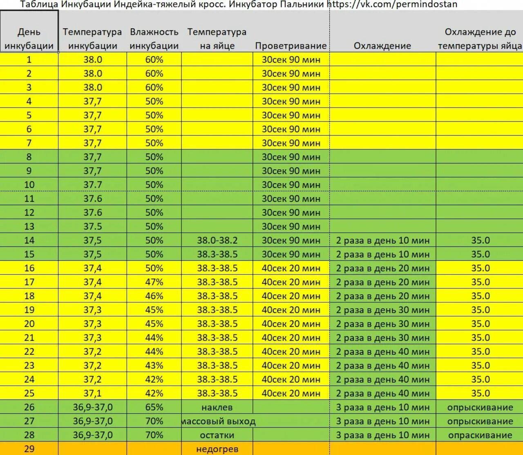Select '2 раза в день 30 мин' day 19
The height and width of the screenshot is (455, 523).
pos(382,310)
